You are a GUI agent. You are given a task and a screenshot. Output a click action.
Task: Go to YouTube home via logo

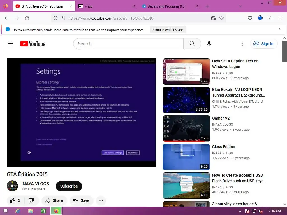[x=33, y=44]
